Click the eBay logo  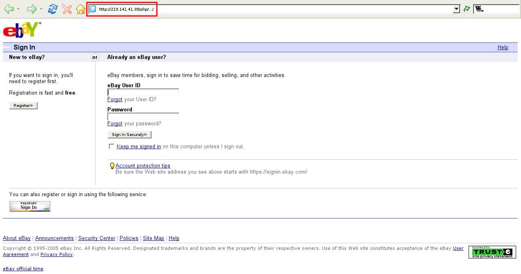tap(22, 30)
